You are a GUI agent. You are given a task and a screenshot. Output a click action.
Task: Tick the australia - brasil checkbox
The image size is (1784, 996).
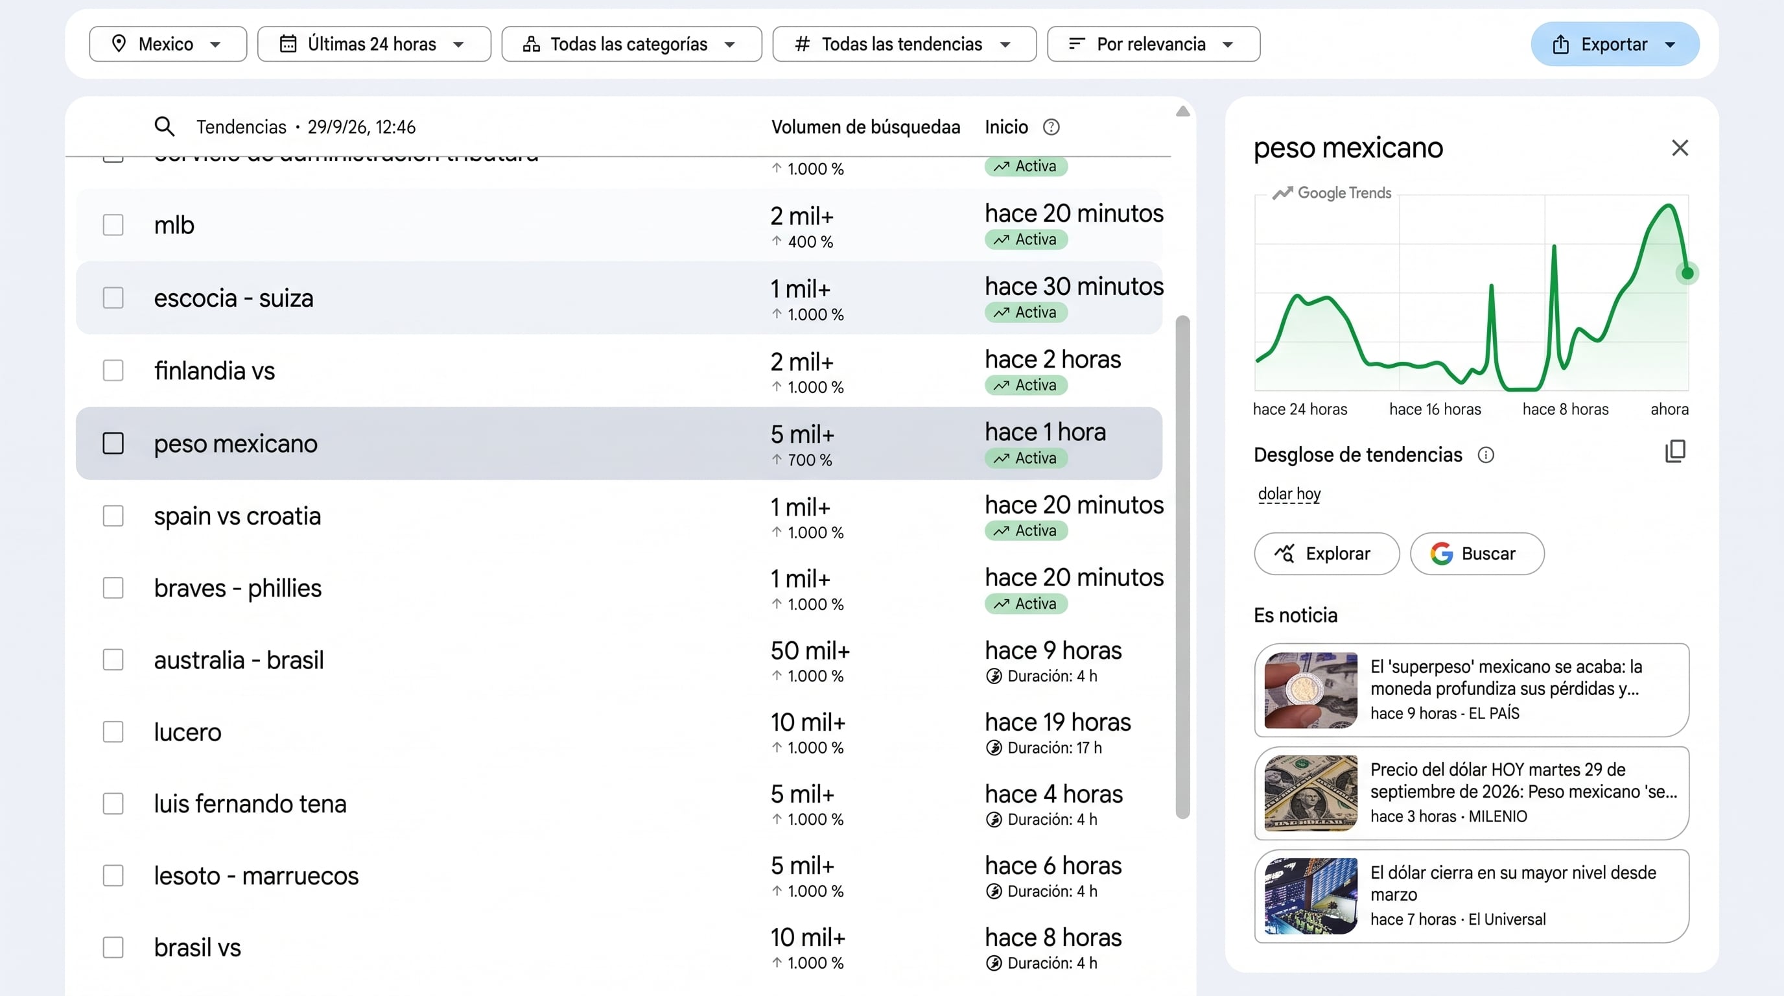[113, 660]
